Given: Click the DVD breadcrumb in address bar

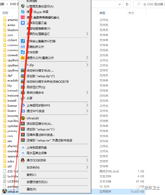Looking at the screenshot, I should (14, 4).
